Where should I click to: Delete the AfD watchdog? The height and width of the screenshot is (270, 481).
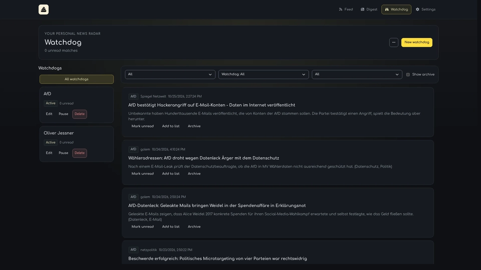point(80,114)
